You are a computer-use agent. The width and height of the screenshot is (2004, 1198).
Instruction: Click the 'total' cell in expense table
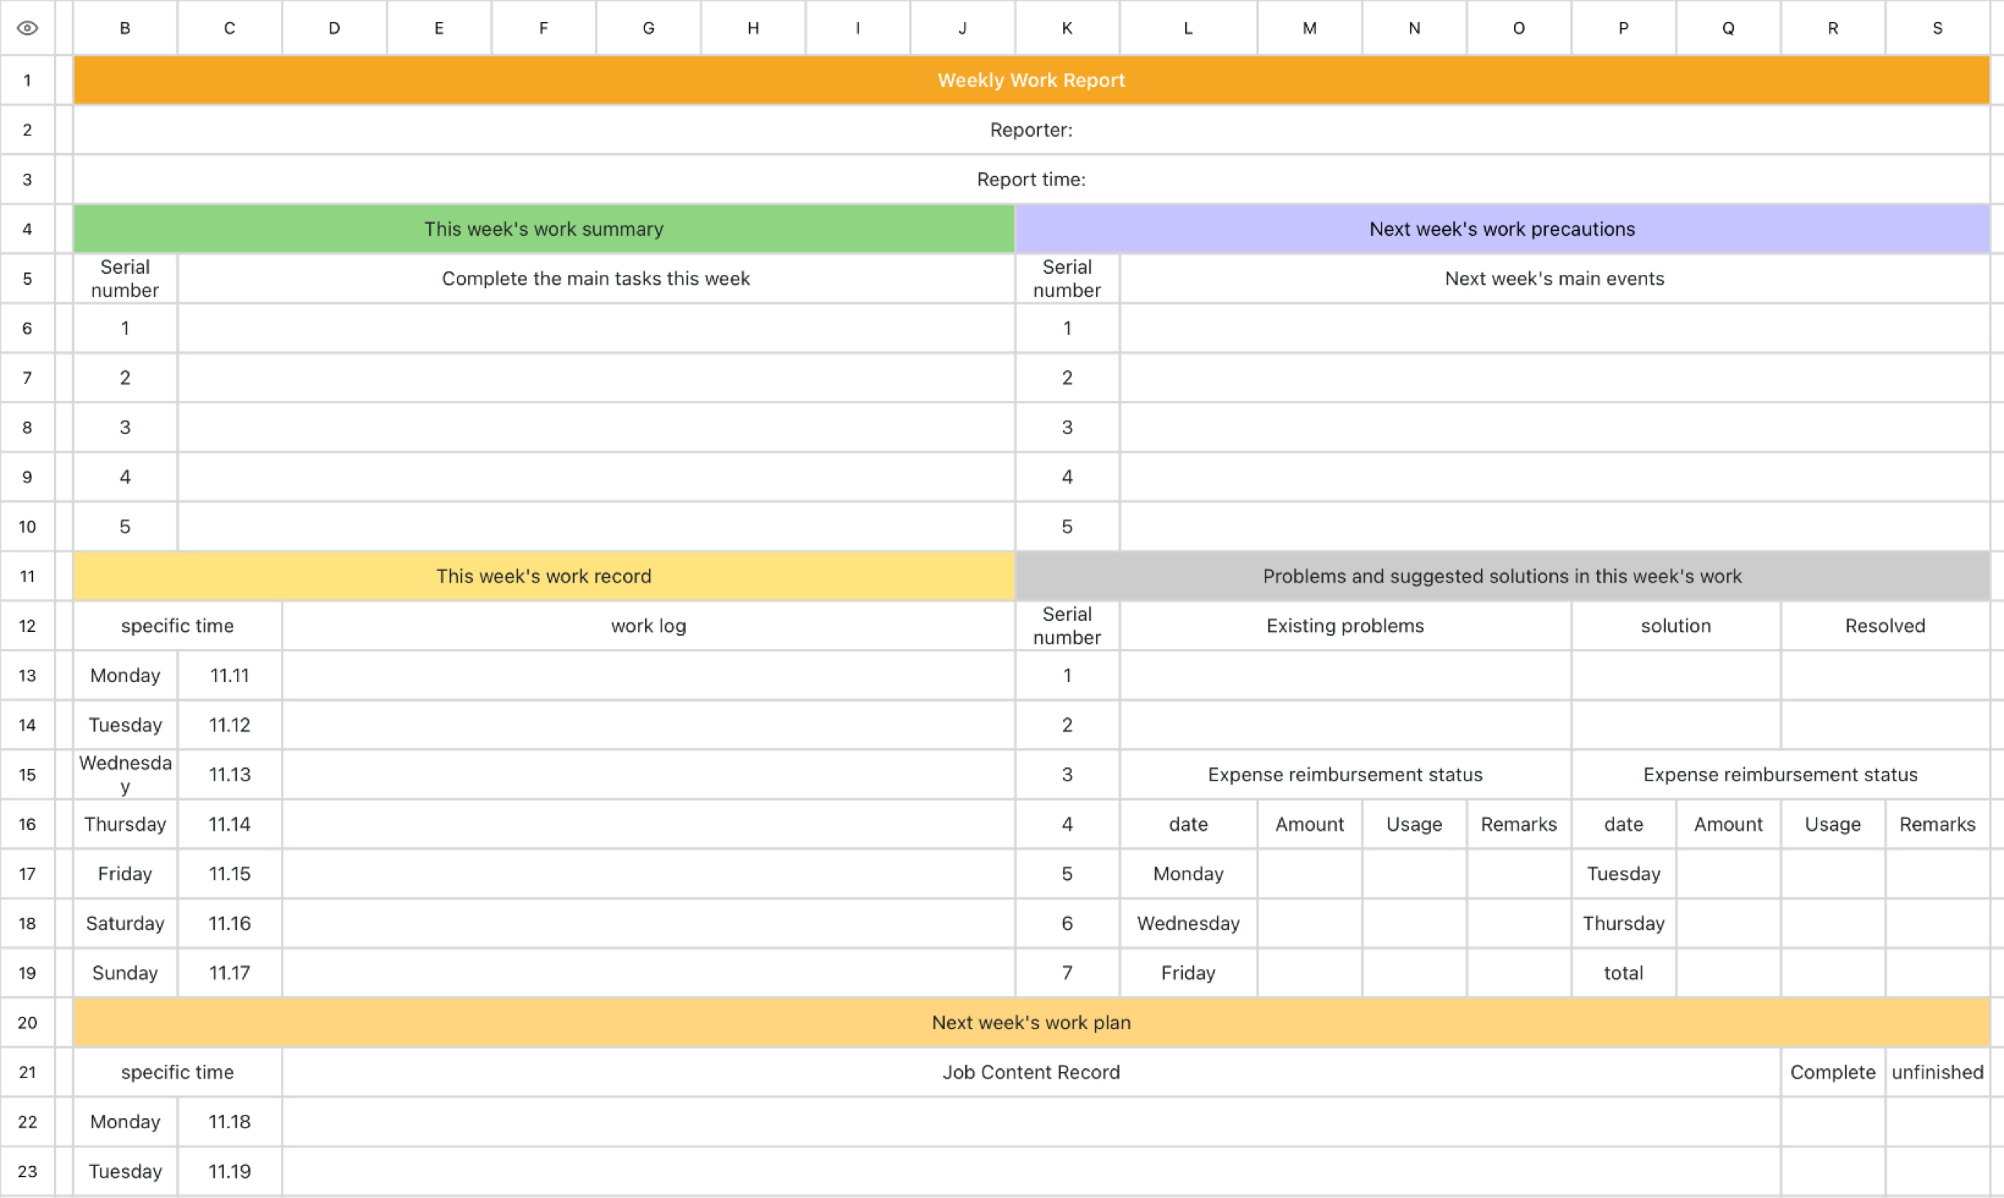(x=1623, y=972)
